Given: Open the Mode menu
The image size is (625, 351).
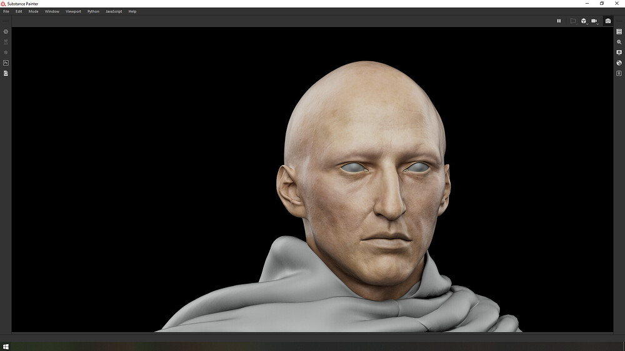Looking at the screenshot, I should (34, 11).
